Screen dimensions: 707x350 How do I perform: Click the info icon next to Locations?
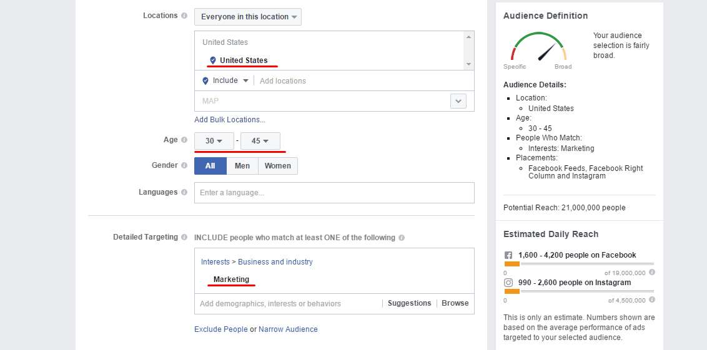(184, 16)
